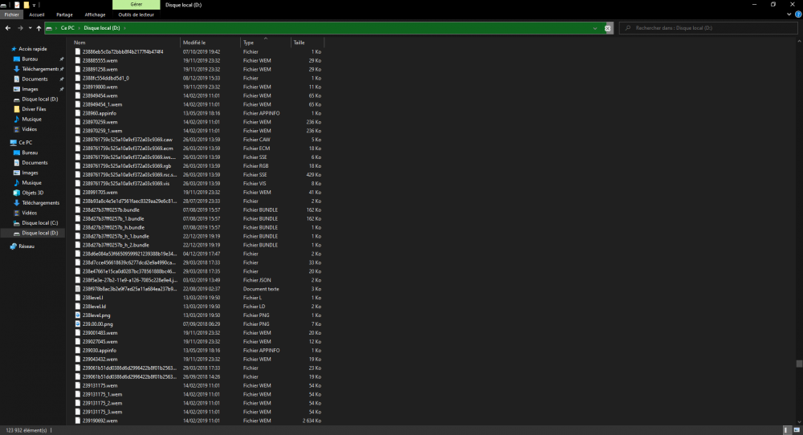
Task: Click the Back navigation arrow
Action: tap(7, 28)
